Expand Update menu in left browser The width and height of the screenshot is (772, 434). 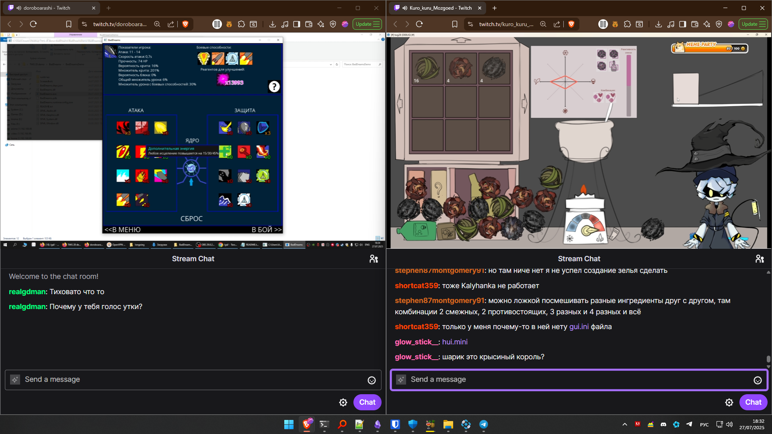(368, 24)
